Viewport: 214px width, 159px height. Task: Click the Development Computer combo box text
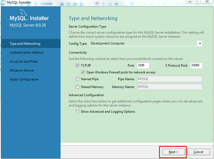[x=108, y=43]
